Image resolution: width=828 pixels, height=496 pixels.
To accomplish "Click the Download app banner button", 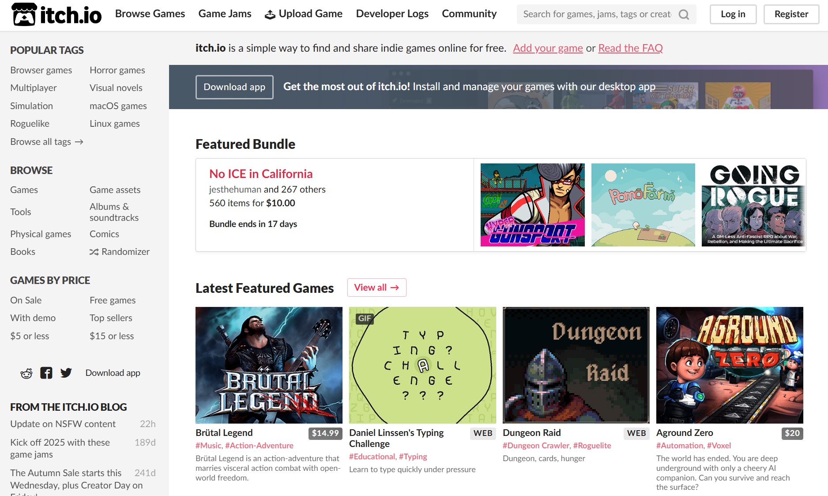I will pos(234,87).
